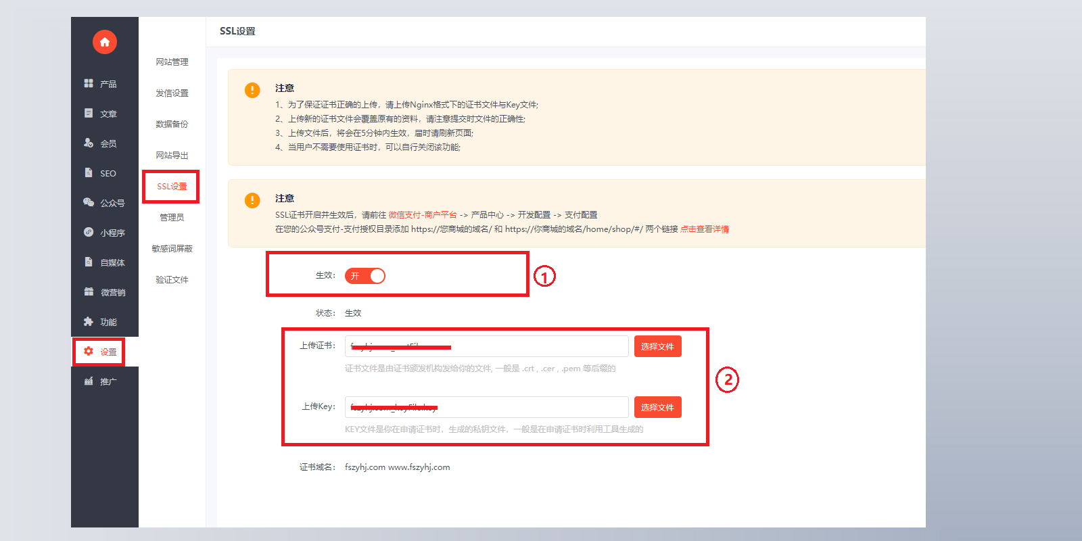The width and height of the screenshot is (1082, 541).
Task: Open the 点击查看详情 link
Action: [705, 229]
